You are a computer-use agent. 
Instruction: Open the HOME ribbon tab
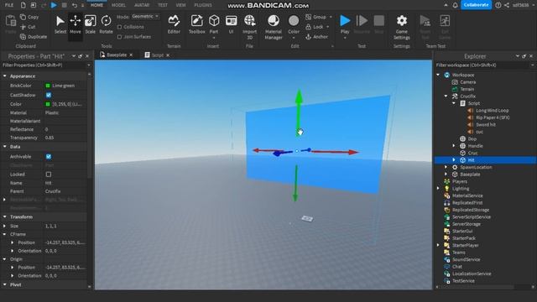96,5
